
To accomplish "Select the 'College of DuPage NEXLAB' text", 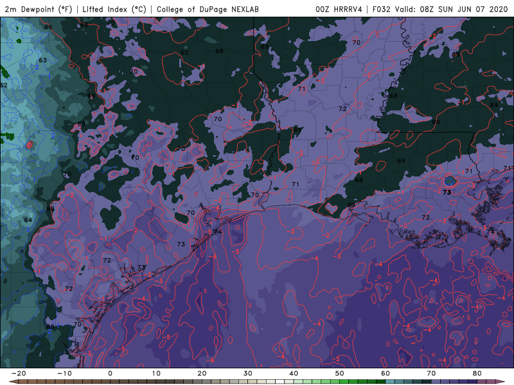I will click(208, 9).
